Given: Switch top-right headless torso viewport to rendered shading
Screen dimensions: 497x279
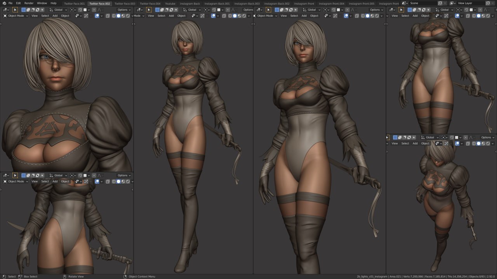Looking at the screenshot, I should click(x=488, y=16).
